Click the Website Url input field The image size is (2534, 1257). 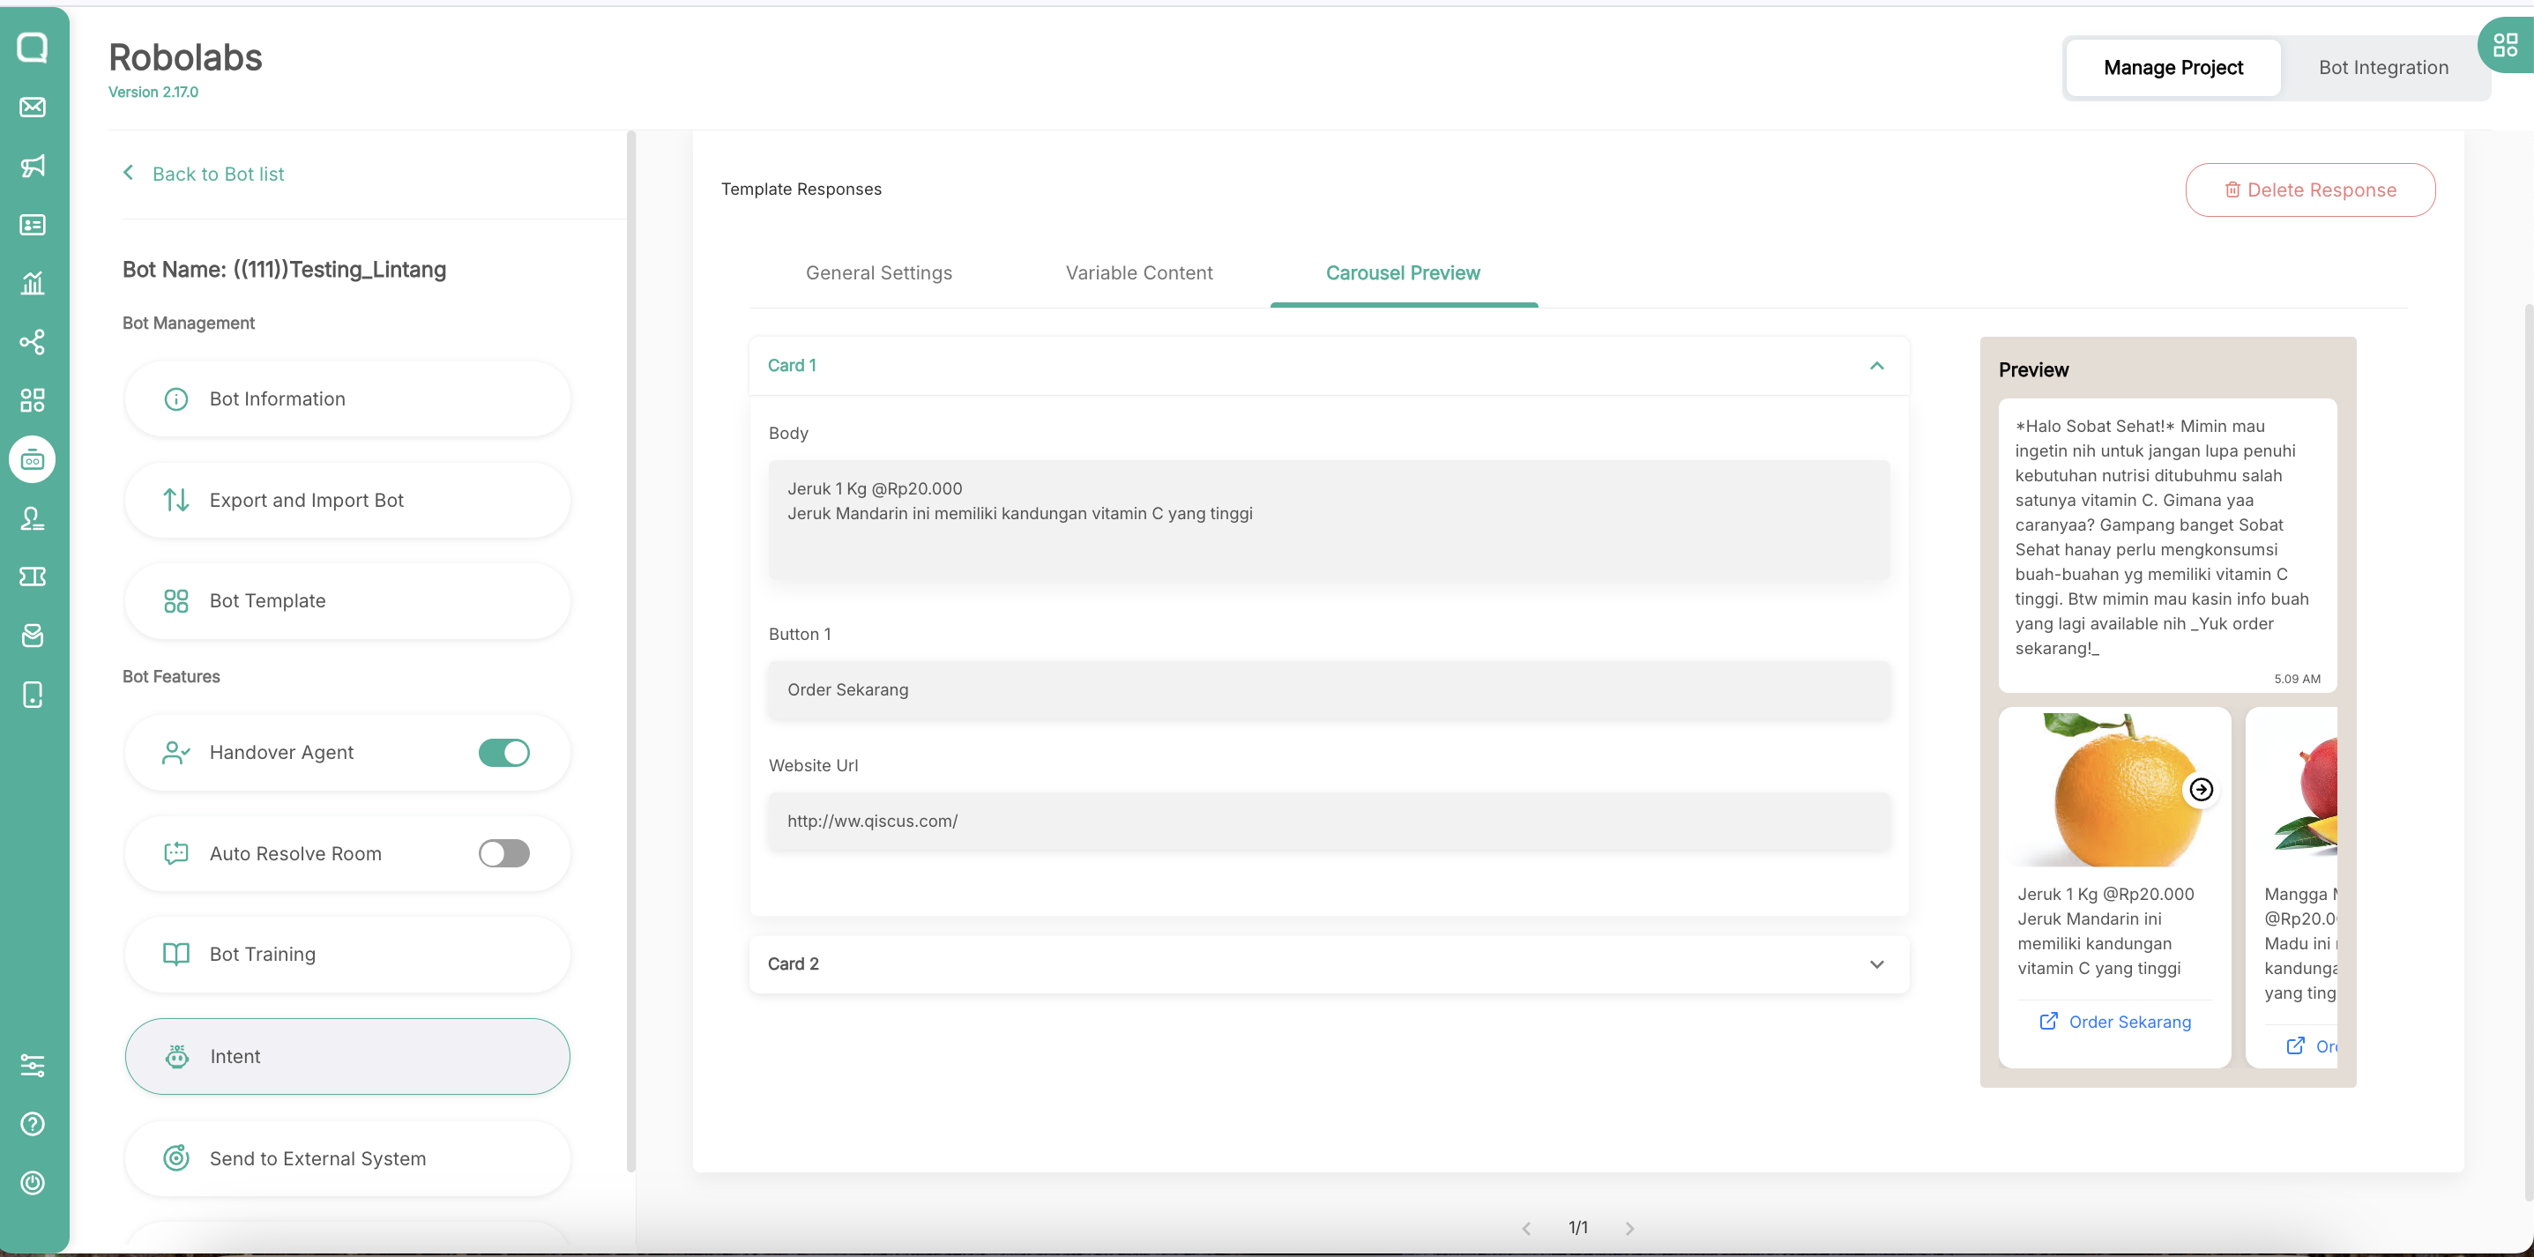pyautogui.click(x=1328, y=822)
